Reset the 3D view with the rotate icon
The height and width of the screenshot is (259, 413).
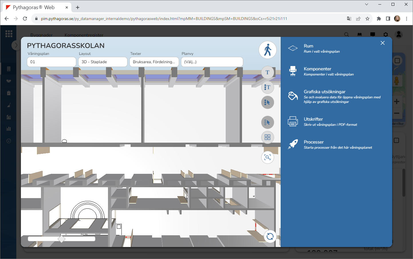pyautogui.click(x=270, y=236)
